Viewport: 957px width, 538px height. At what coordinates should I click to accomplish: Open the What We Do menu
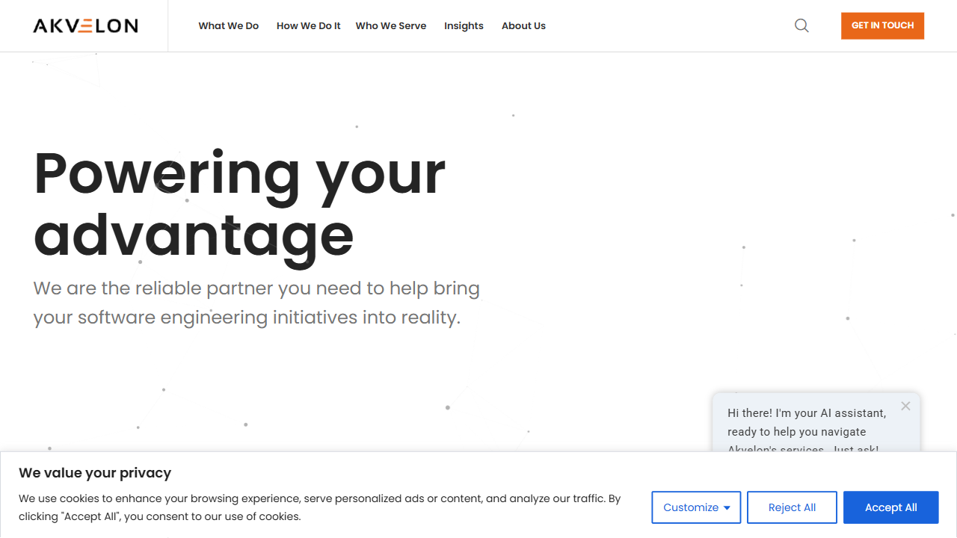[x=229, y=25]
